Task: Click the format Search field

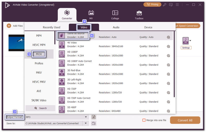Action: 40,108
